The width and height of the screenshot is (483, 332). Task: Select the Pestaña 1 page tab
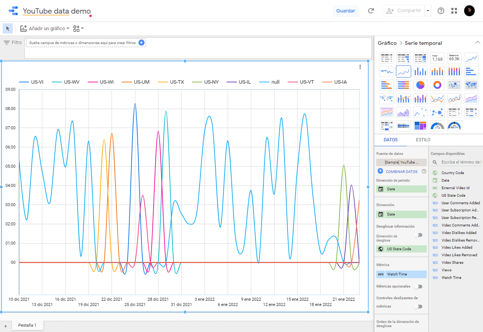tap(27, 325)
